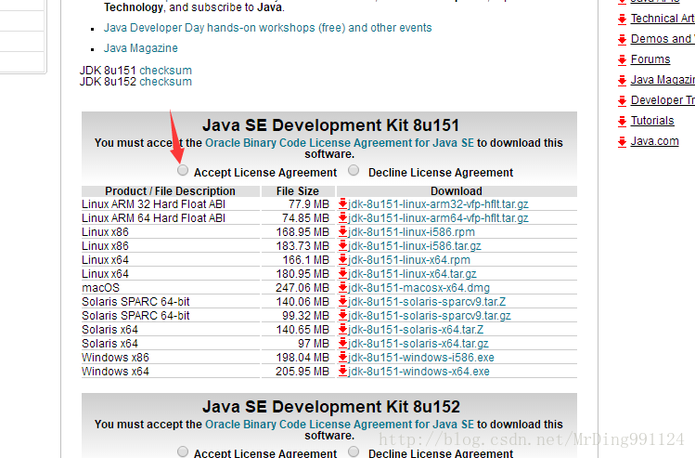Download jdk-8u151-solaris-sparcv9.tar.gz file link
Image resolution: width=695 pixels, height=458 pixels.
click(x=430, y=316)
